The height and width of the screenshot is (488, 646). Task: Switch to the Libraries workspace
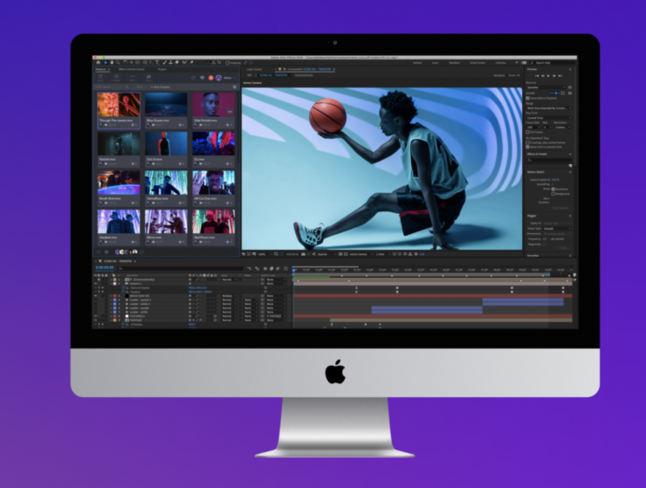pos(501,63)
